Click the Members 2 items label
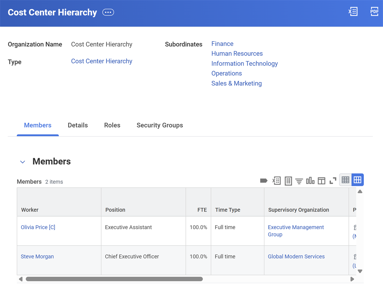 point(40,182)
